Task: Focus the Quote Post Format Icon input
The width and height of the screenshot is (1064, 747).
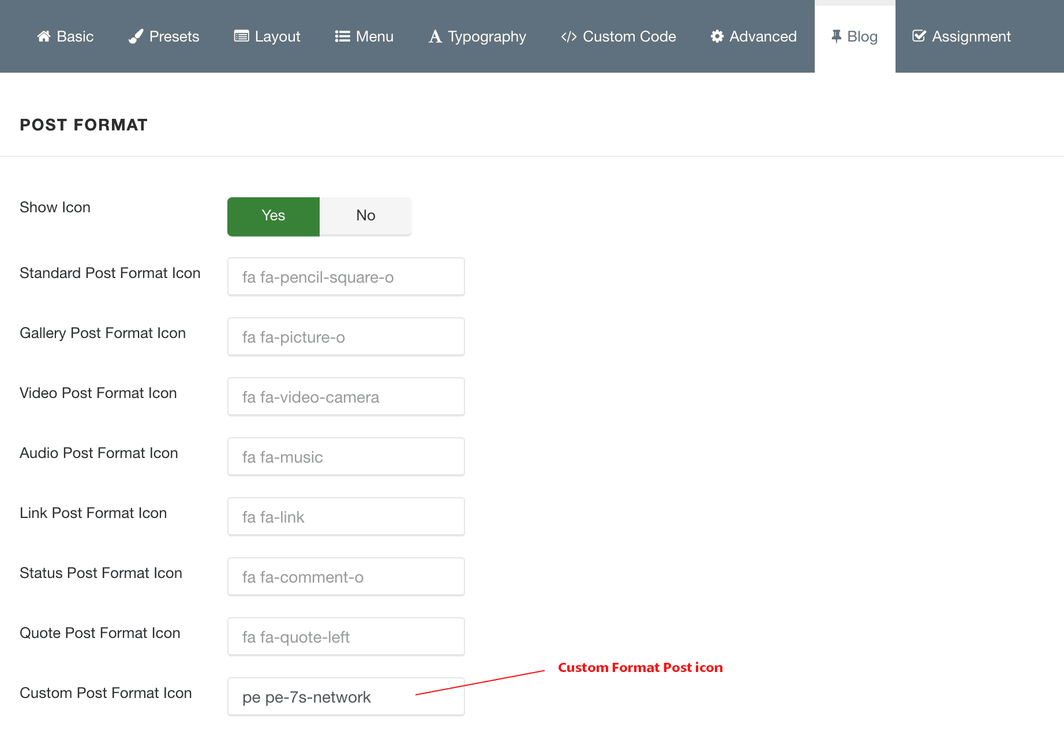Action: point(346,637)
